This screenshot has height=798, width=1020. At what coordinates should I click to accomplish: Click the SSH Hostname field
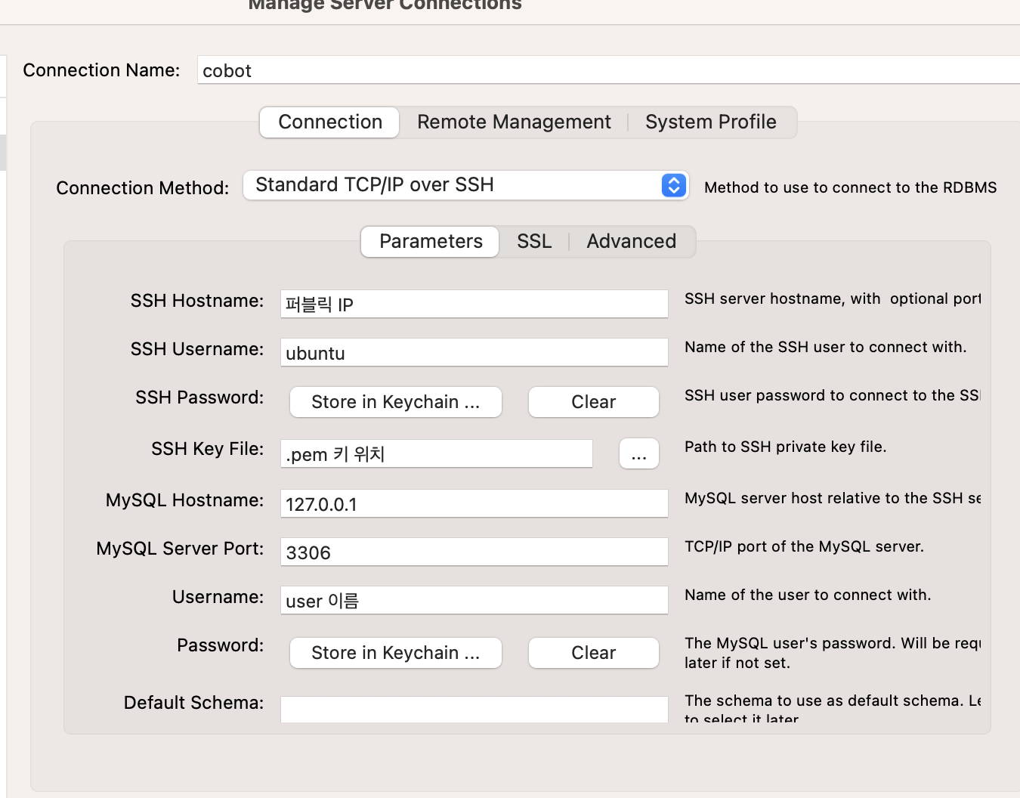[474, 304]
